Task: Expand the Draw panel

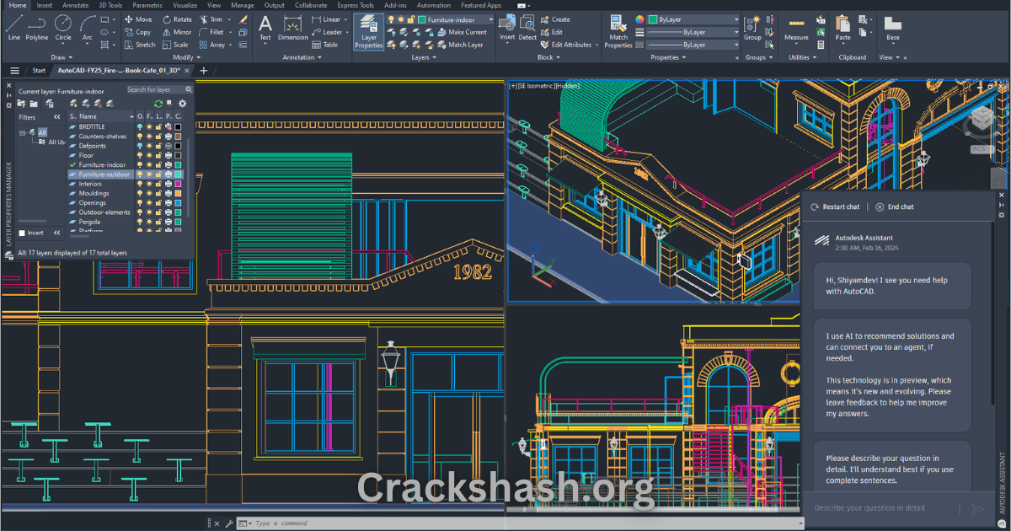Action: (x=62, y=57)
